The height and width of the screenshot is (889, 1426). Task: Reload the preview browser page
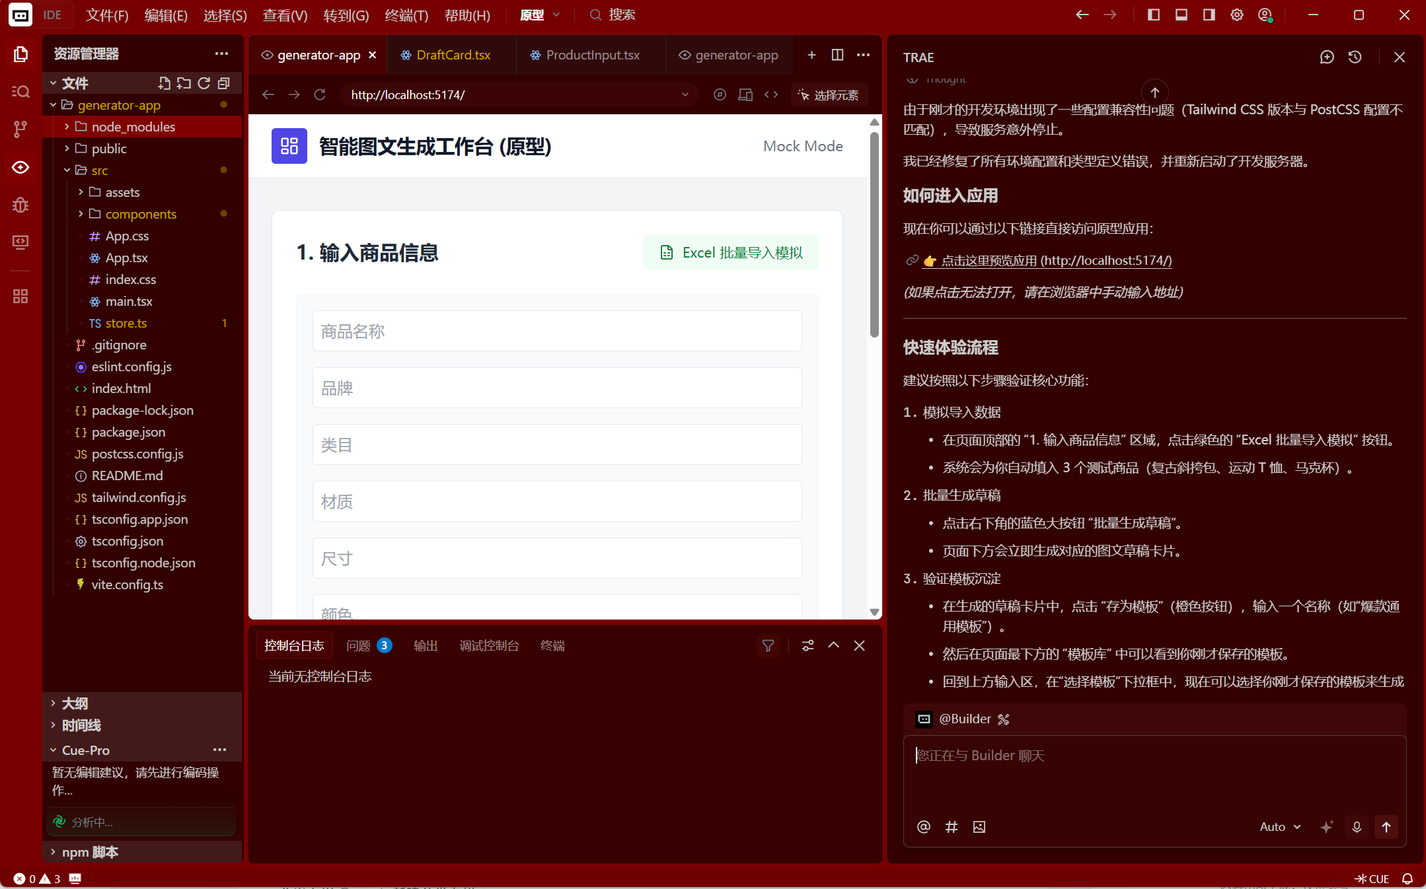click(320, 95)
